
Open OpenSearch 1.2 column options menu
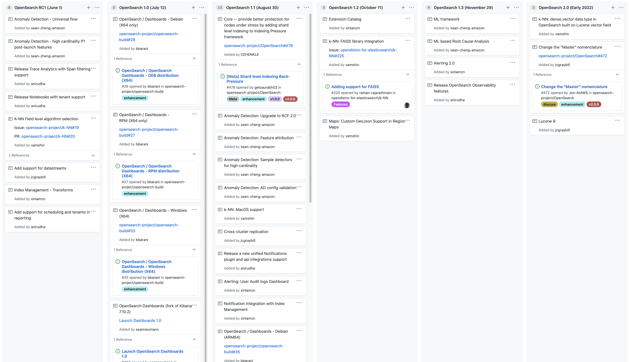[411, 8]
